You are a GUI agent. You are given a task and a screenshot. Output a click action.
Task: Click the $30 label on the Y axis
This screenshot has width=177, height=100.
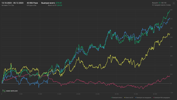[171, 56]
